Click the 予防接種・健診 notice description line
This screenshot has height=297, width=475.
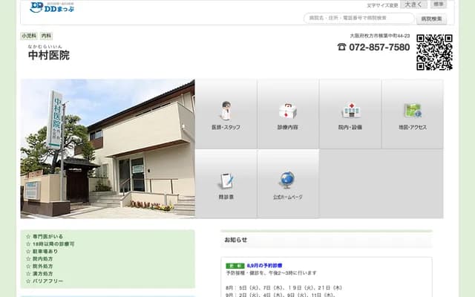(x=271, y=273)
